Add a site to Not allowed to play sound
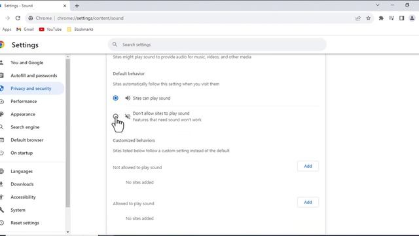The height and width of the screenshot is (236, 419). [x=308, y=166]
